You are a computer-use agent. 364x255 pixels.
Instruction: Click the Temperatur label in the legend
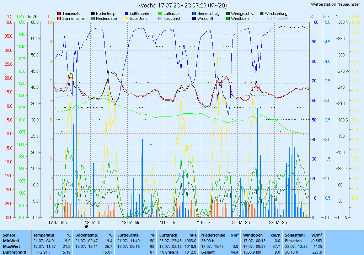72,14
